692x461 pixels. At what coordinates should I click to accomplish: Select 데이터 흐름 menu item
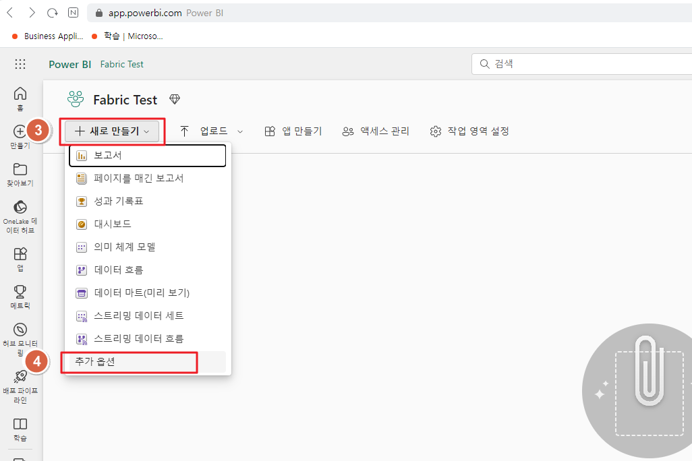[x=148, y=270]
